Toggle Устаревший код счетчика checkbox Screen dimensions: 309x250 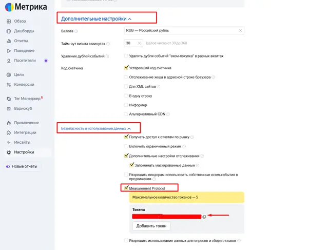[126, 67]
